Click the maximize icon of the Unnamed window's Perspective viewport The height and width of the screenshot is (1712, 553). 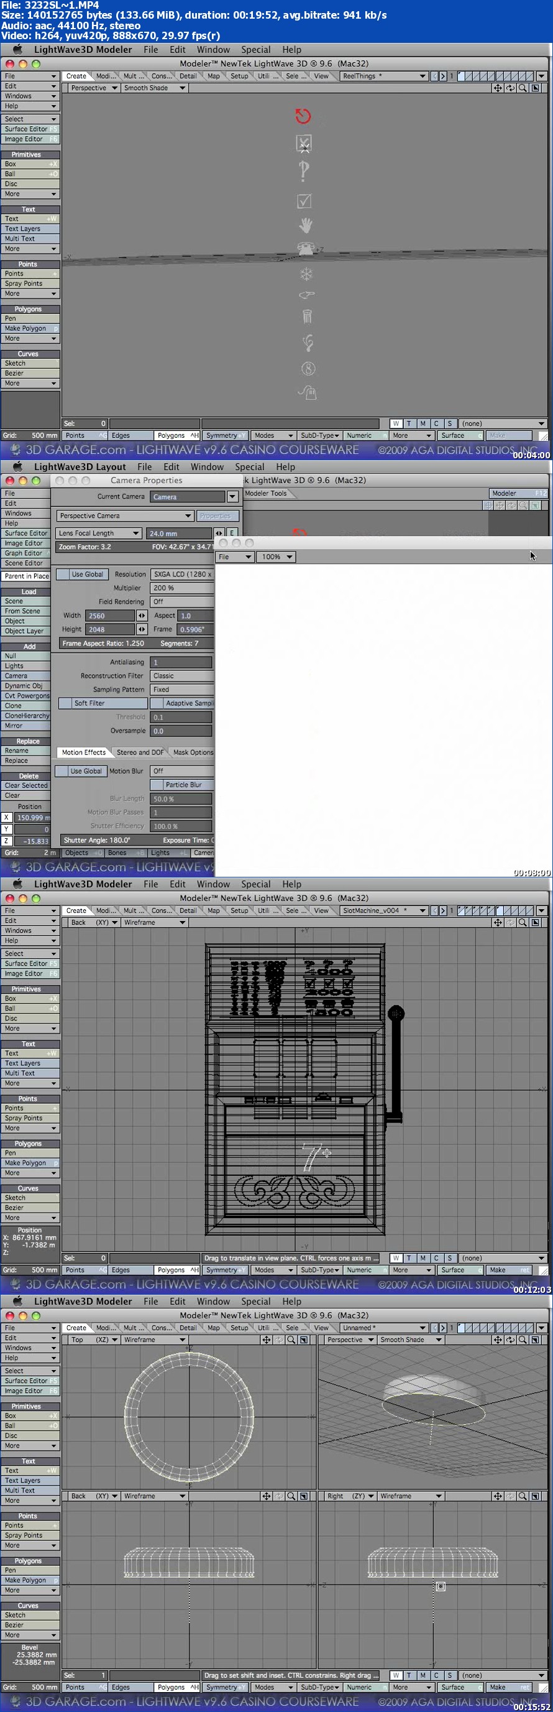(535, 1340)
